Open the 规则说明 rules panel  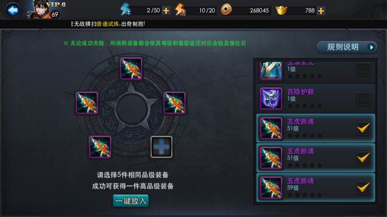[347, 47]
